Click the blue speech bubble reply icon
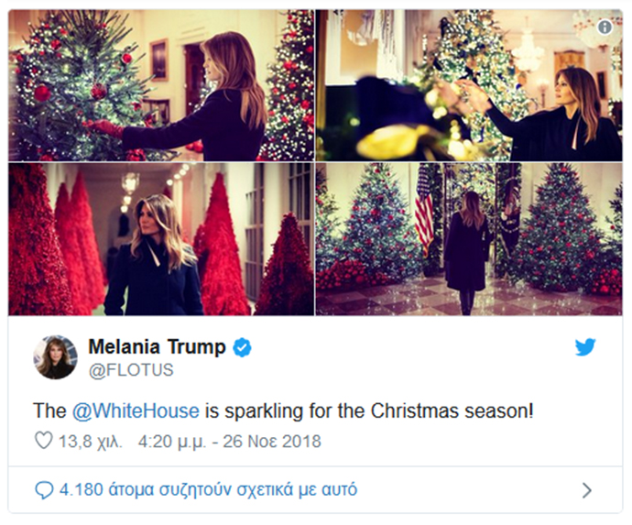 44,490
